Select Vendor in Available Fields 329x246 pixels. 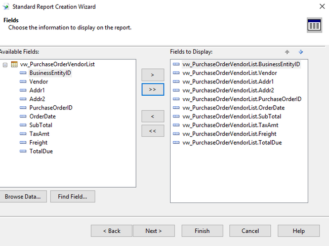pos(38,81)
